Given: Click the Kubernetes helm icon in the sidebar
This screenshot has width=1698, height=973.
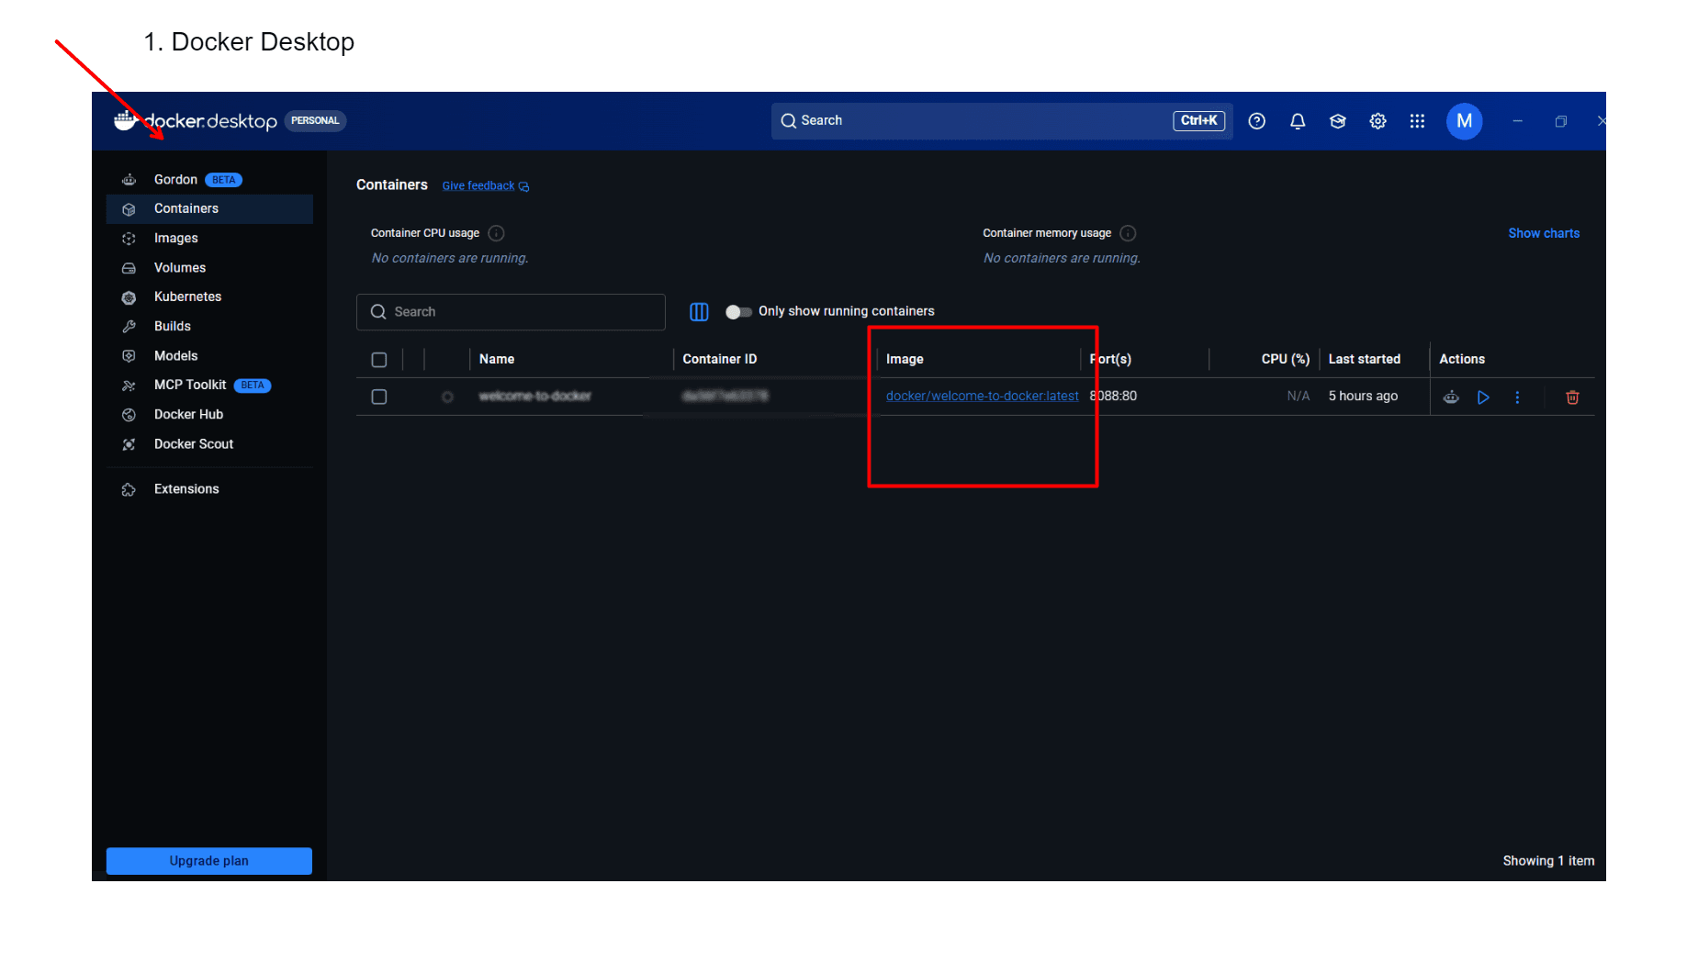Looking at the screenshot, I should 129,297.
